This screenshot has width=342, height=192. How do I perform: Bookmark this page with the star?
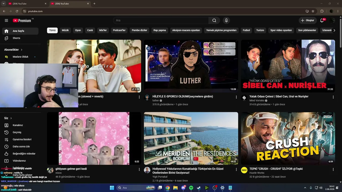pos(313,11)
